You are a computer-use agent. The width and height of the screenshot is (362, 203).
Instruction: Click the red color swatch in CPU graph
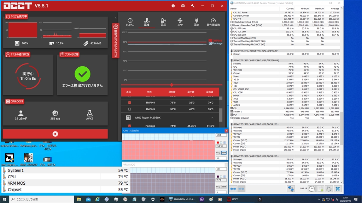[x=218, y=142]
